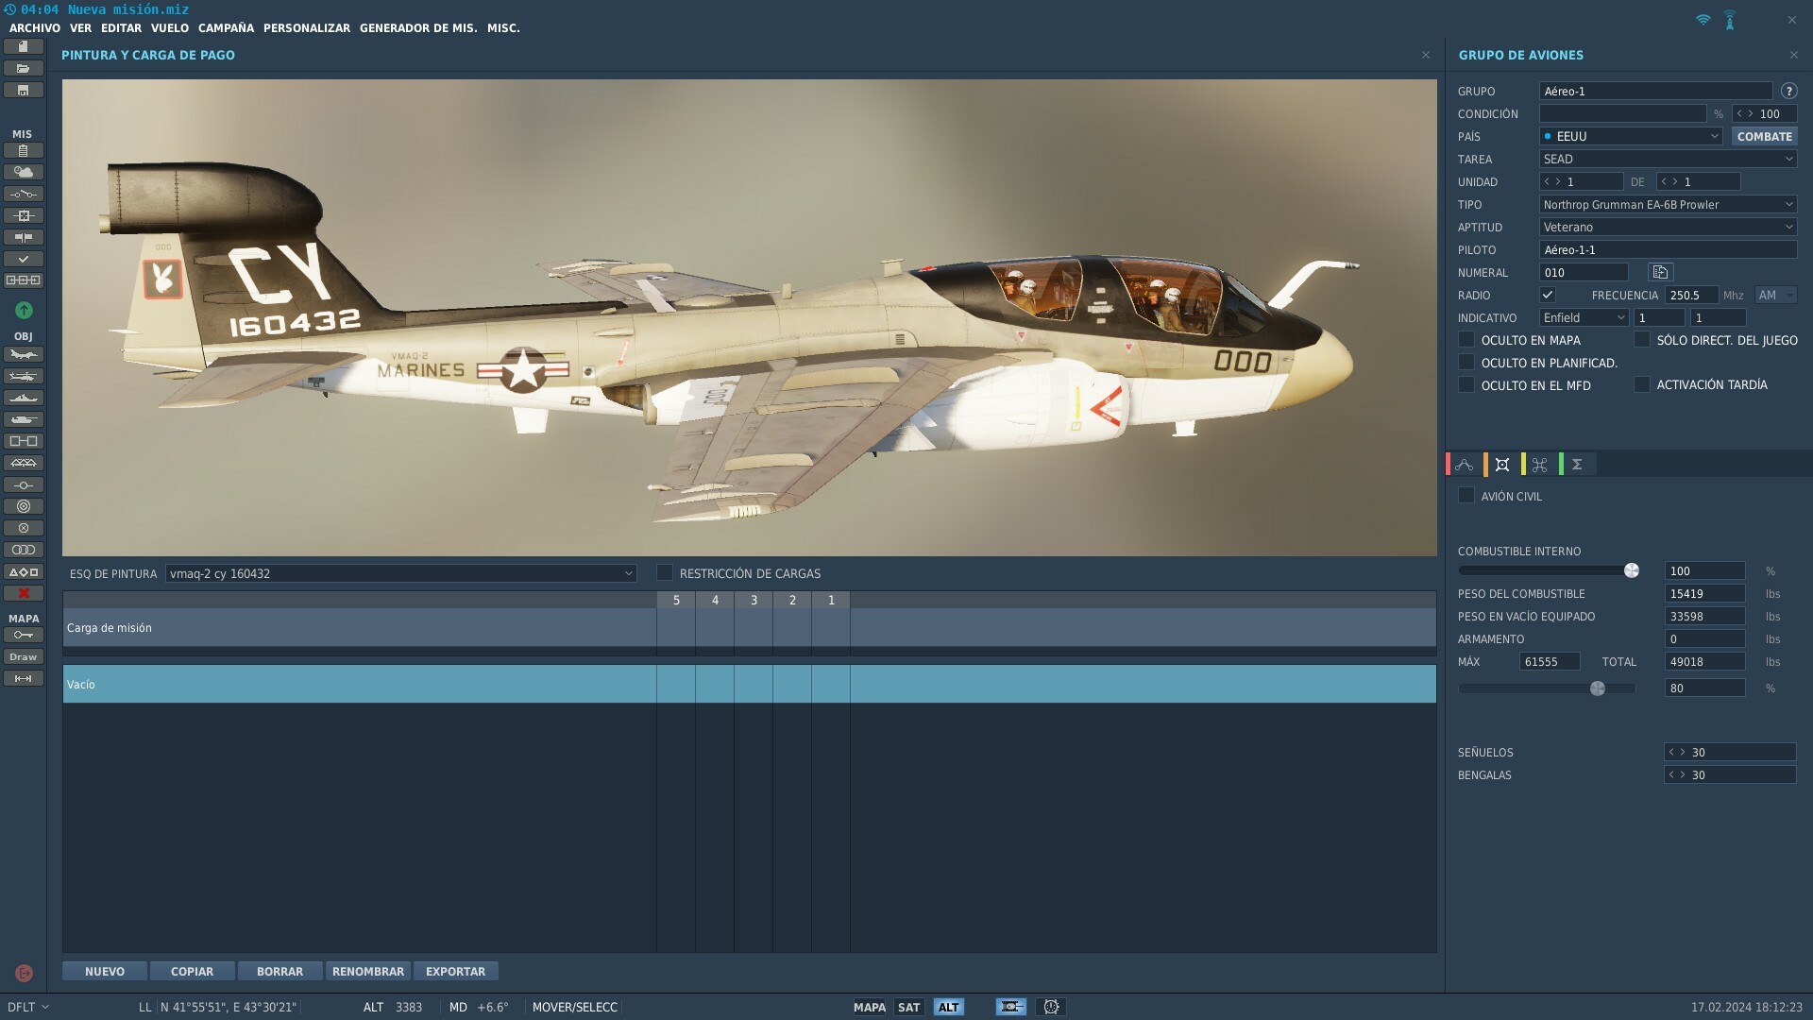1813x1020 pixels.
Task: Click the red exit icon bottom-left
Action: point(24,973)
